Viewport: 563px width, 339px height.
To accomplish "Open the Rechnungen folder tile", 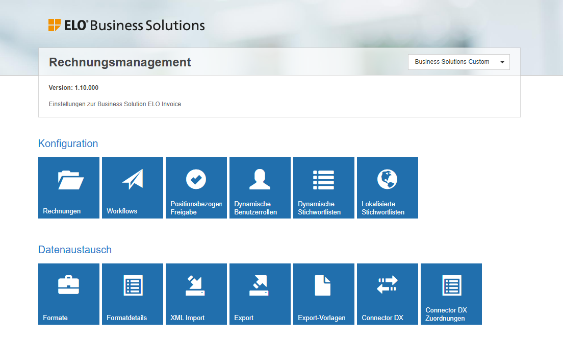I will [x=68, y=188].
